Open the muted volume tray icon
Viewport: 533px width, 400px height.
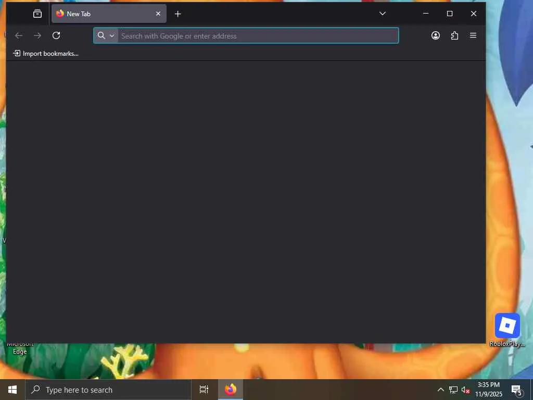click(x=465, y=390)
